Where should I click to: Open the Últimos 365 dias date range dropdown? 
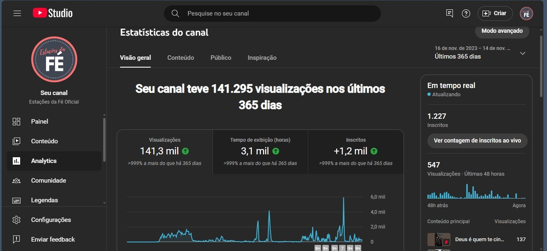coord(480,53)
